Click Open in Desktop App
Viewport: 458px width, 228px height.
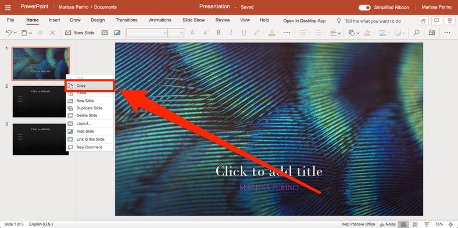tap(305, 21)
